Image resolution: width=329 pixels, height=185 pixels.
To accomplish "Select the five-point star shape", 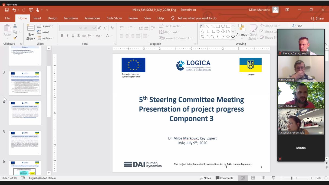I will [x=228, y=37].
